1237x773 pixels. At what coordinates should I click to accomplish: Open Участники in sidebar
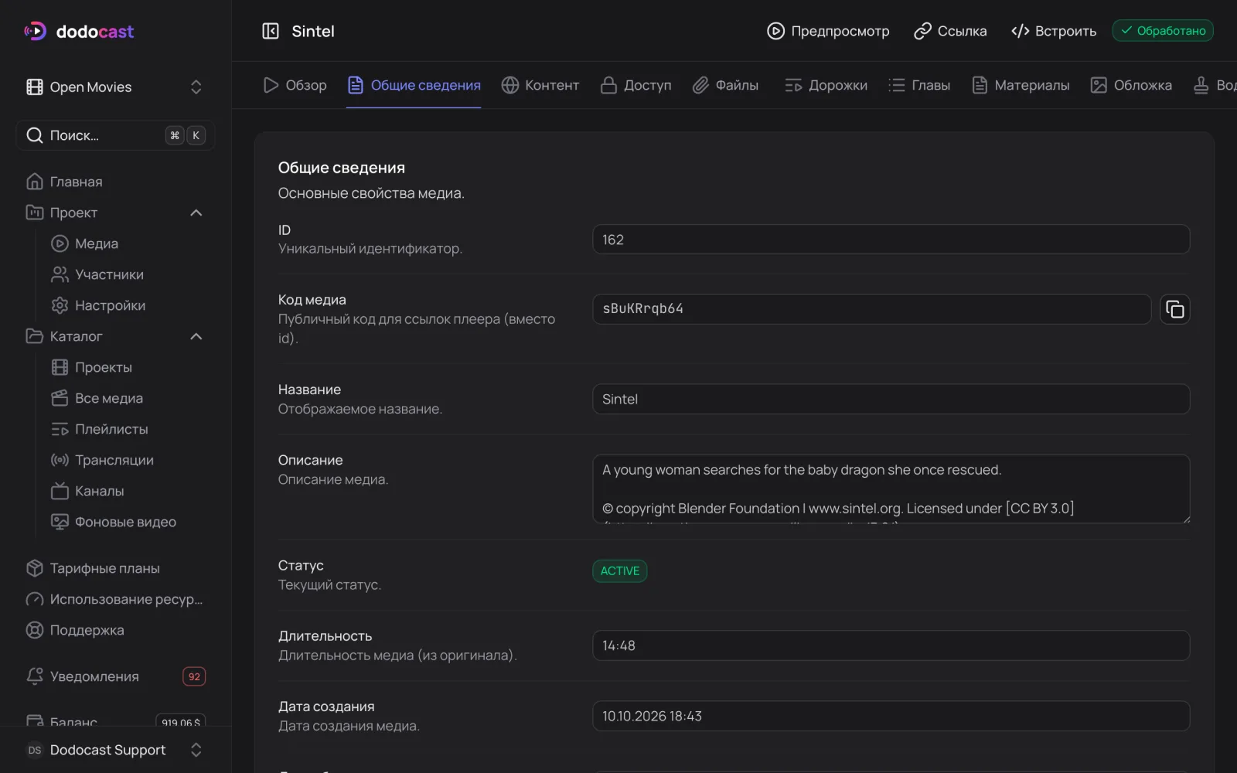[x=128, y=274]
